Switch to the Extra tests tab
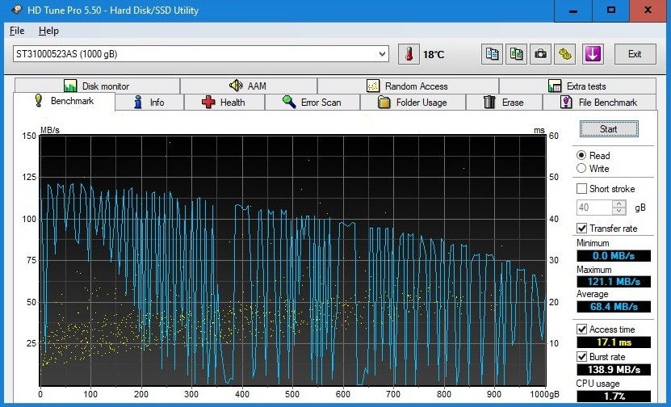 pyautogui.click(x=577, y=86)
